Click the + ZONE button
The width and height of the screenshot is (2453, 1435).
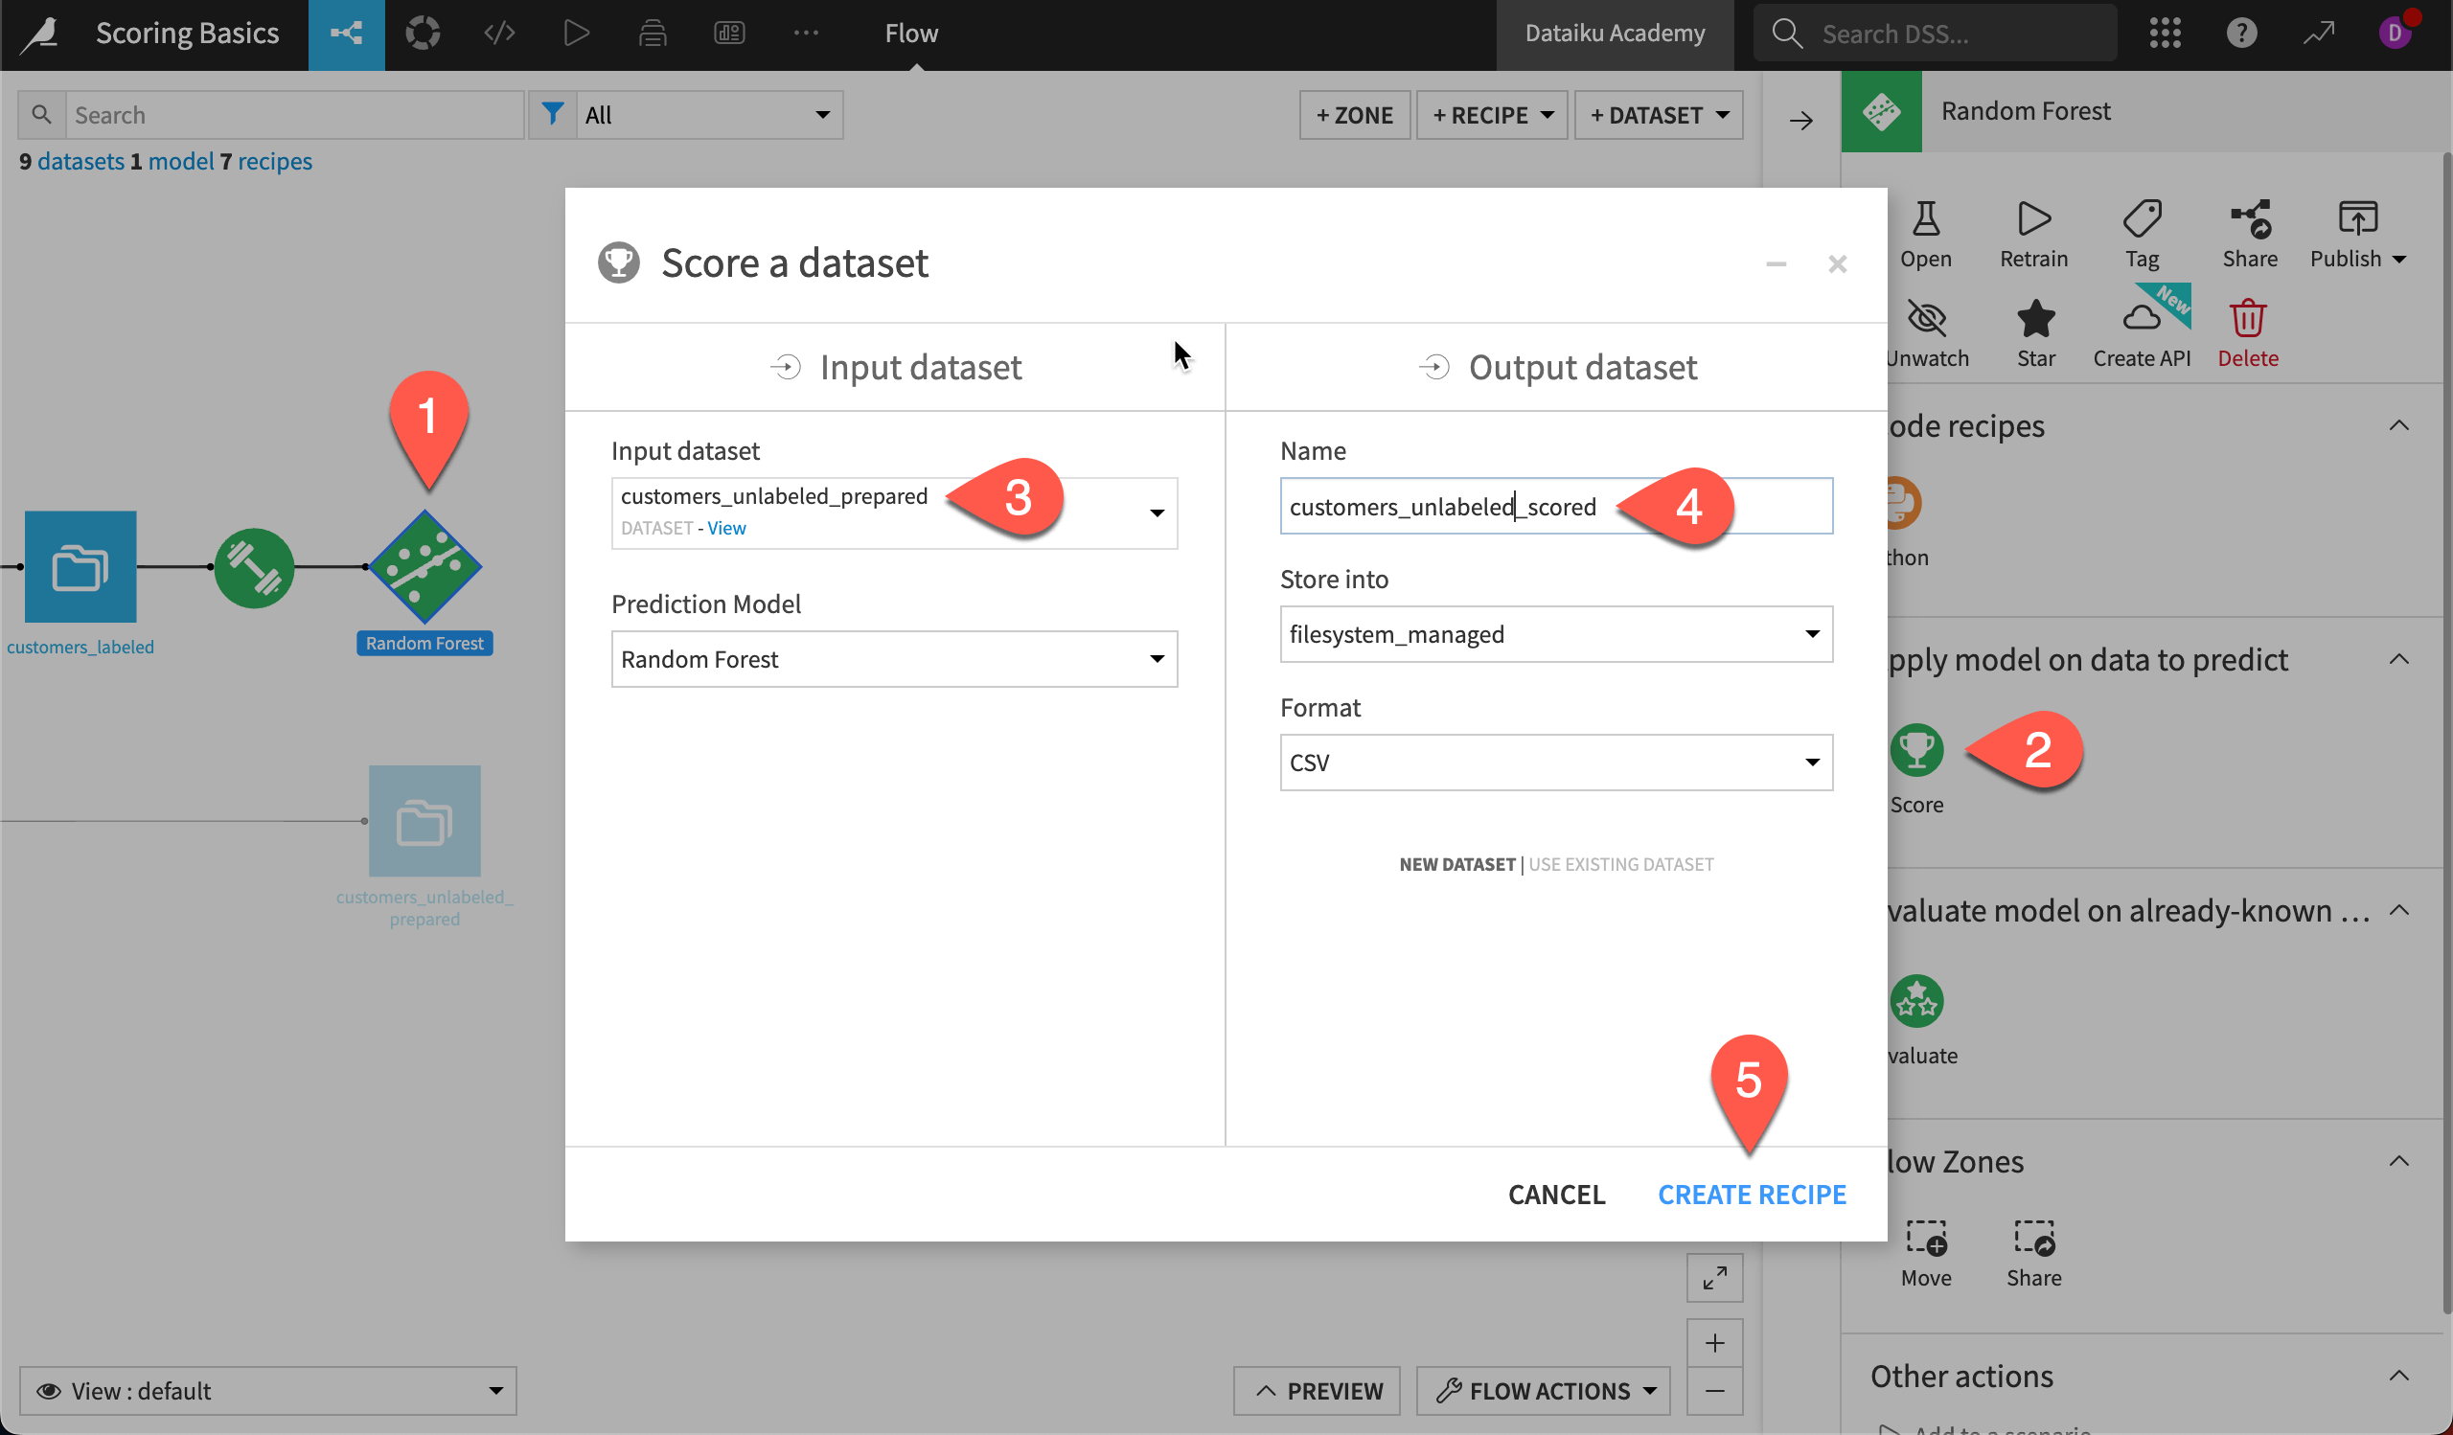(1354, 115)
